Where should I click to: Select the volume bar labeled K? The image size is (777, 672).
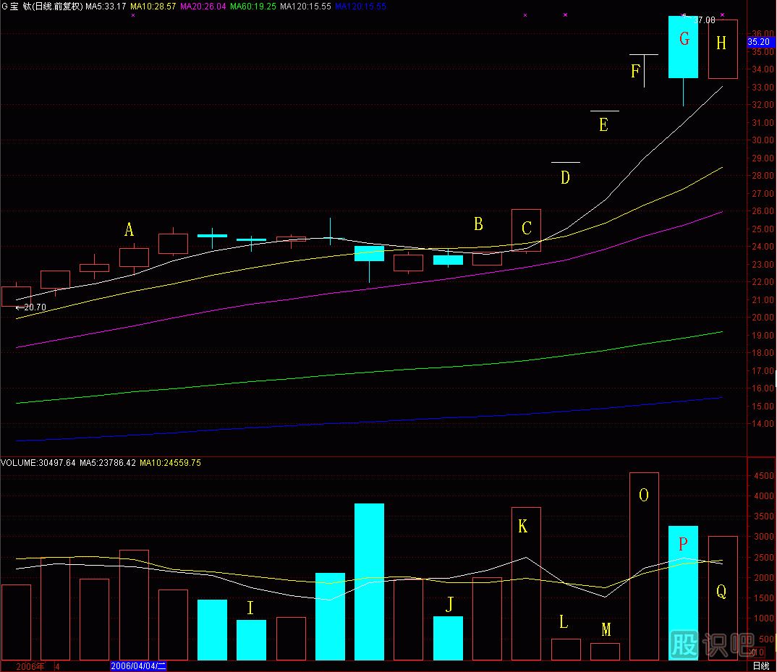[x=526, y=582]
